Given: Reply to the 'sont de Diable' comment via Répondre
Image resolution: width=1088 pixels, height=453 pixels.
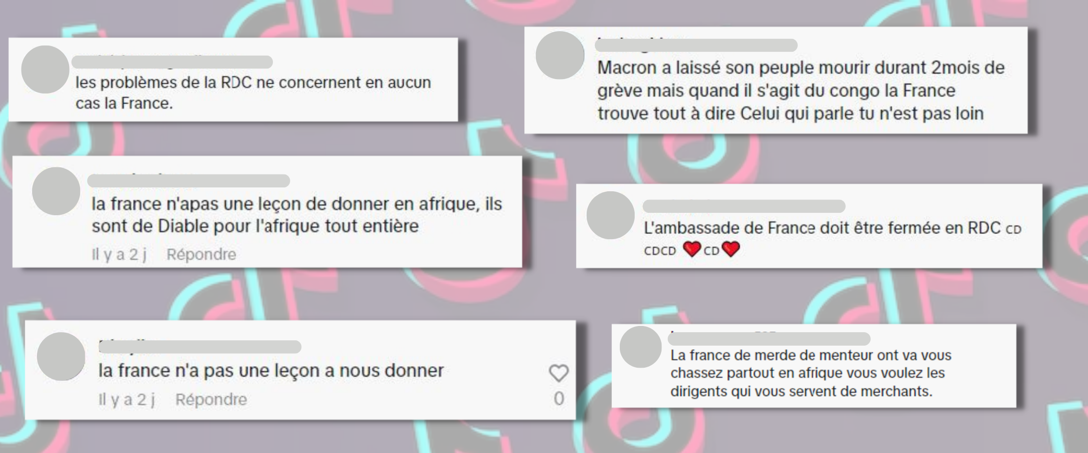Looking at the screenshot, I should click(201, 255).
